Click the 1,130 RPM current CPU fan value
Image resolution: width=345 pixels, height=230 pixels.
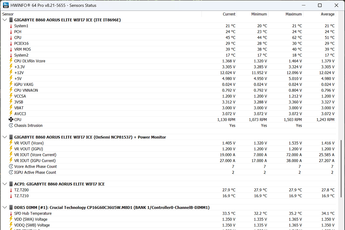[x=226, y=120]
